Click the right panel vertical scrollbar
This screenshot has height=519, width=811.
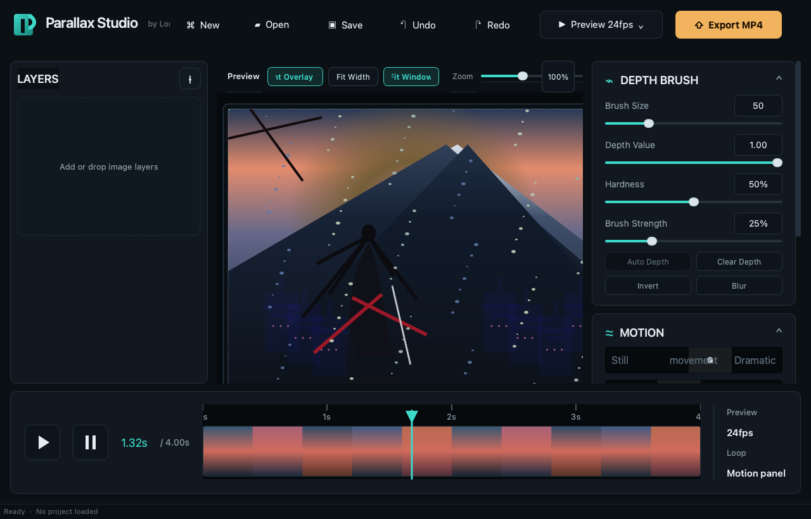coord(798,149)
